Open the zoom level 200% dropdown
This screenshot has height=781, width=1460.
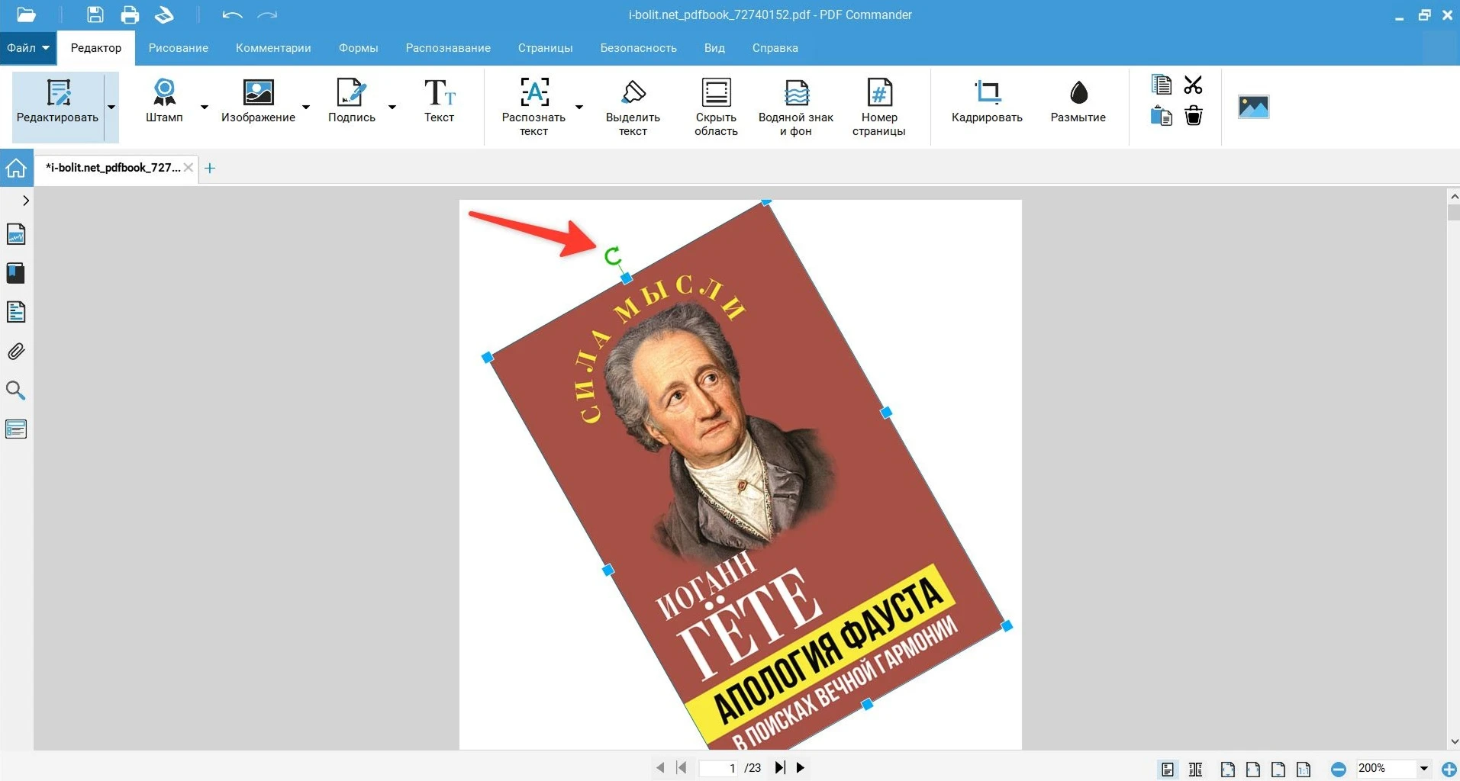click(x=1423, y=769)
